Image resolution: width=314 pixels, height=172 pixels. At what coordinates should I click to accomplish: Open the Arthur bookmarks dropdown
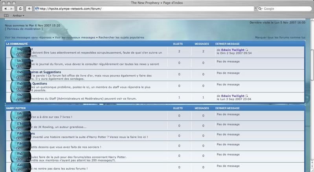pyautogui.click(x=18, y=16)
